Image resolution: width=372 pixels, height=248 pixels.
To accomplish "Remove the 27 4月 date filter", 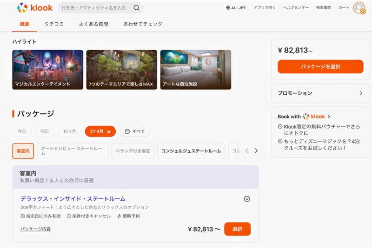I will tap(109, 131).
